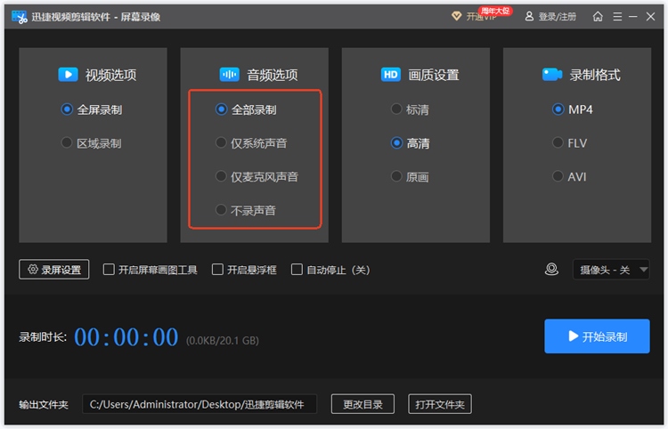The image size is (668, 429).
Task: Choose 原画 quality
Action: 410,176
